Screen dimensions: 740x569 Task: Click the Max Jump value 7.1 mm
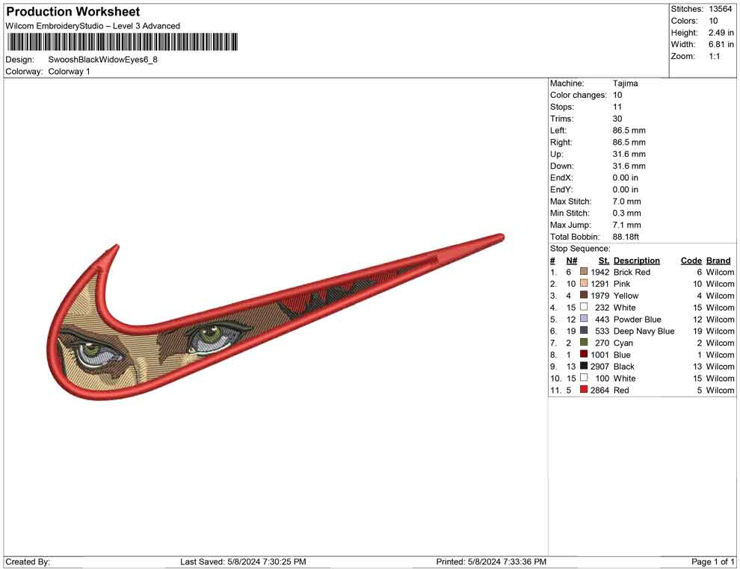pyautogui.click(x=626, y=225)
